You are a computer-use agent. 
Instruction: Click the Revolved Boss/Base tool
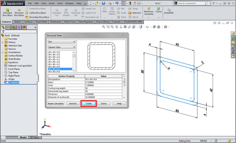coord(19,12)
